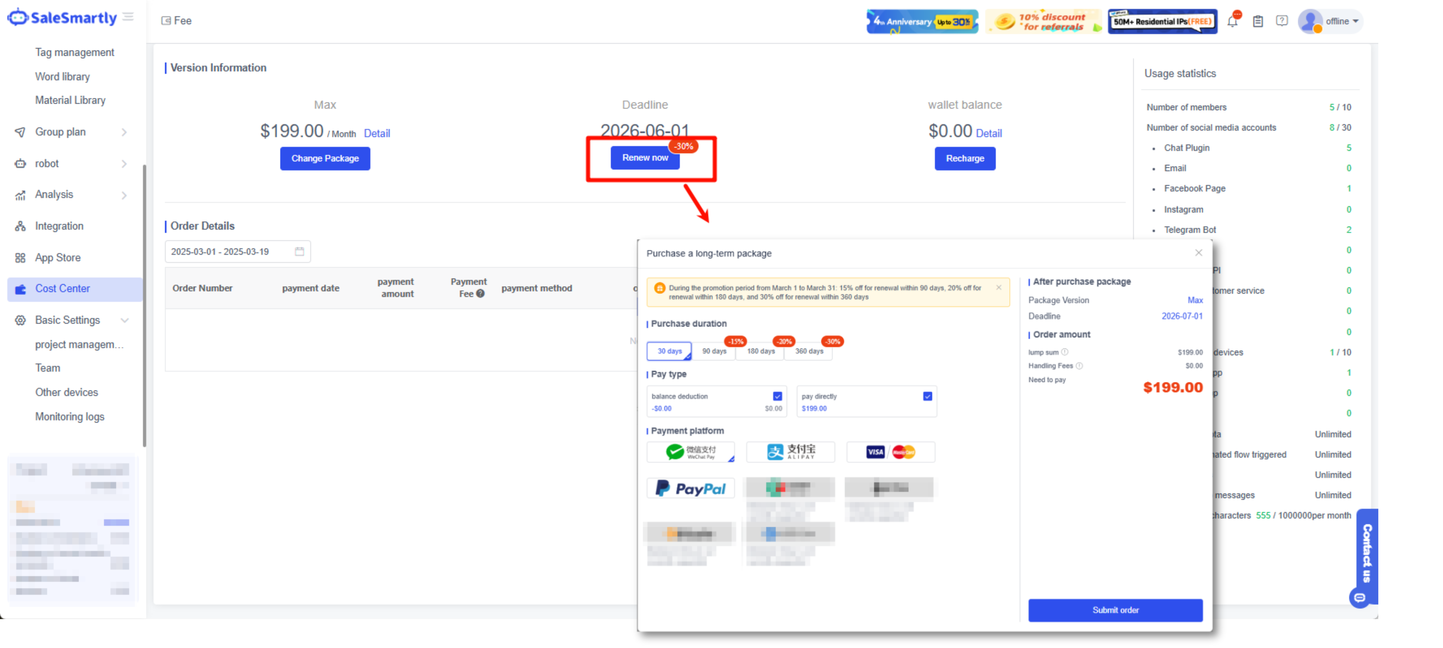Toggle balance deduction checkbox

click(777, 396)
